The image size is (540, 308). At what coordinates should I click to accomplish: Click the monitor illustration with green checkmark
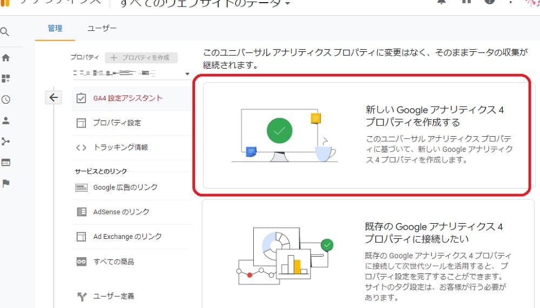click(x=284, y=136)
